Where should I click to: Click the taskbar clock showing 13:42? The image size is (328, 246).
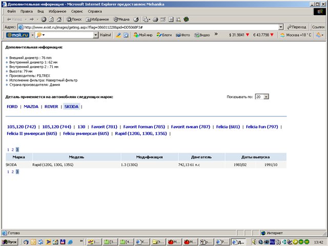pos(319,242)
